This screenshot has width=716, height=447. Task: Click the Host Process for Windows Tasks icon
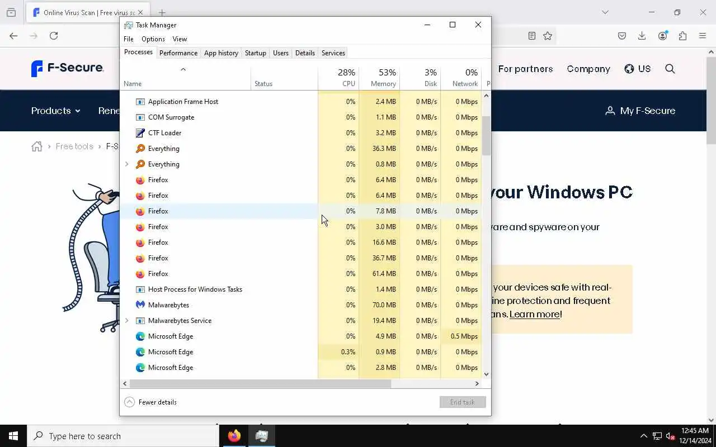pyautogui.click(x=140, y=289)
